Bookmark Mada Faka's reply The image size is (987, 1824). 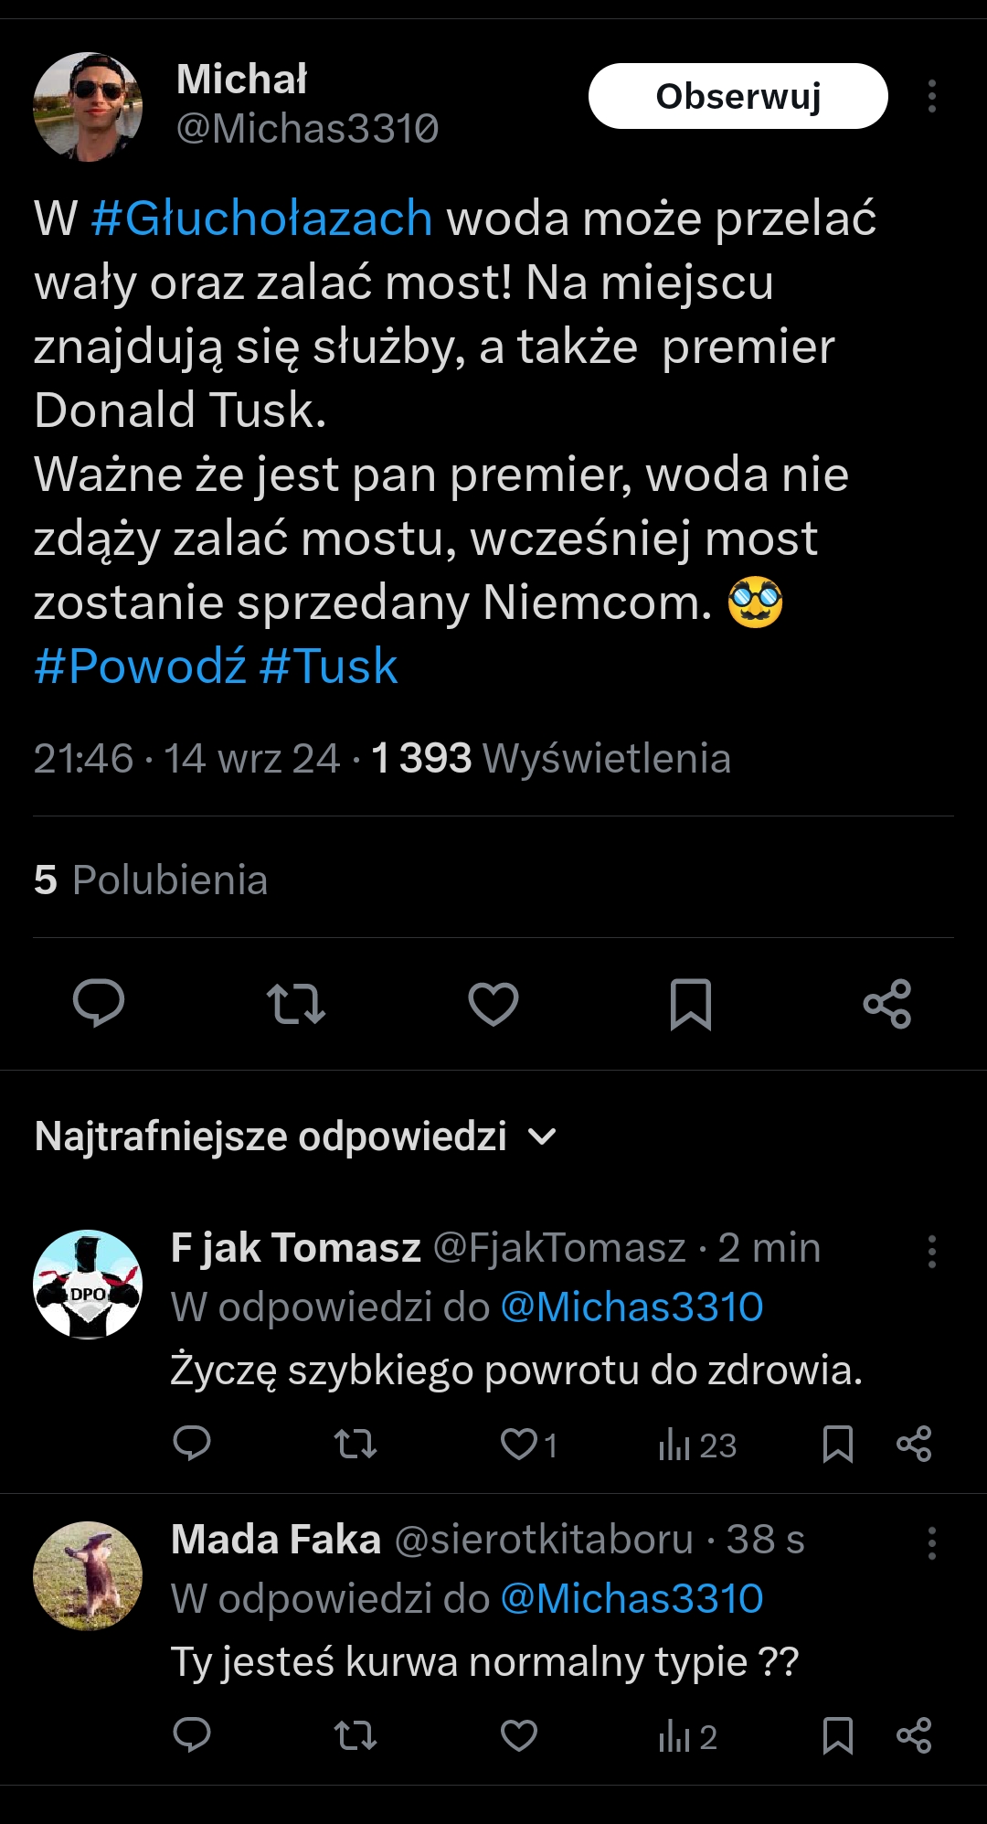pos(837,1735)
